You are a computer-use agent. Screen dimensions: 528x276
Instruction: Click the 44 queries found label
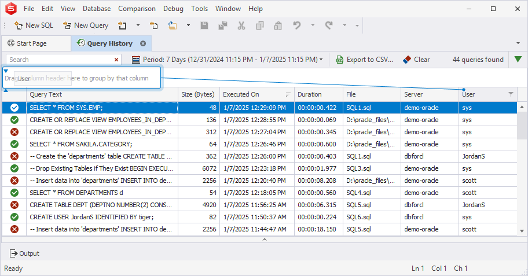click(x=478, y=60)
